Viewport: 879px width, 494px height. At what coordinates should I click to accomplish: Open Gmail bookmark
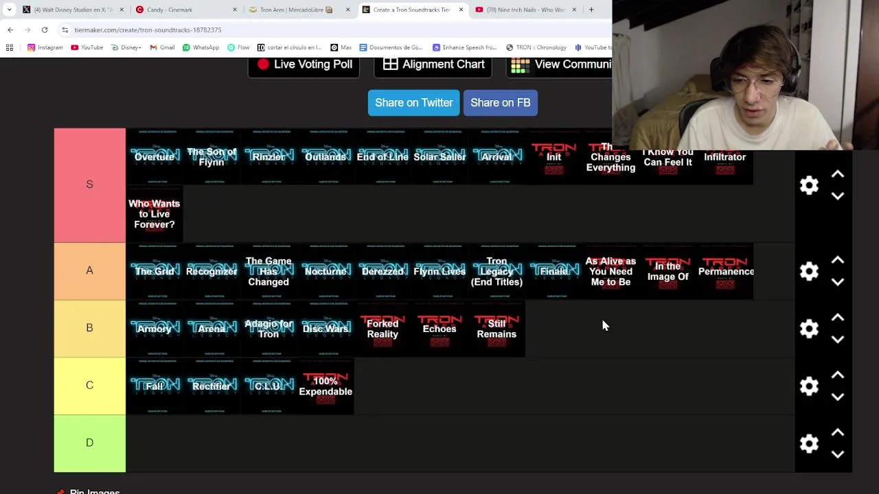(162, 47)
